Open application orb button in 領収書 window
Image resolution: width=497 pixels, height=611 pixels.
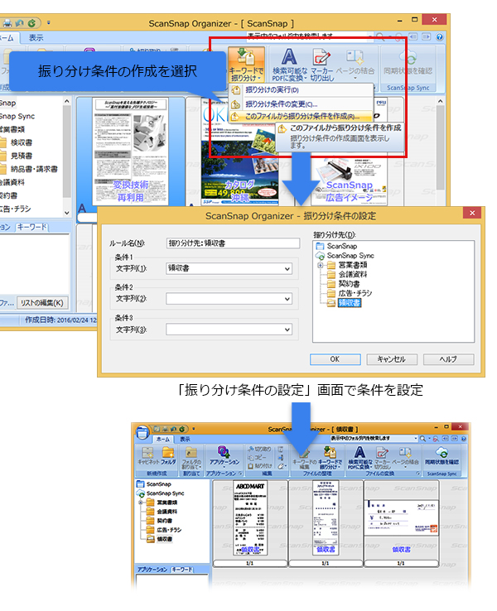[143, 432]
